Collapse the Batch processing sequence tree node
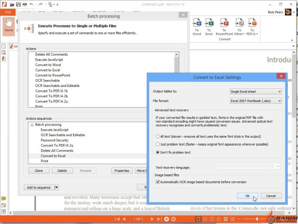The image size is (298, 224). [x=32, y=125]
